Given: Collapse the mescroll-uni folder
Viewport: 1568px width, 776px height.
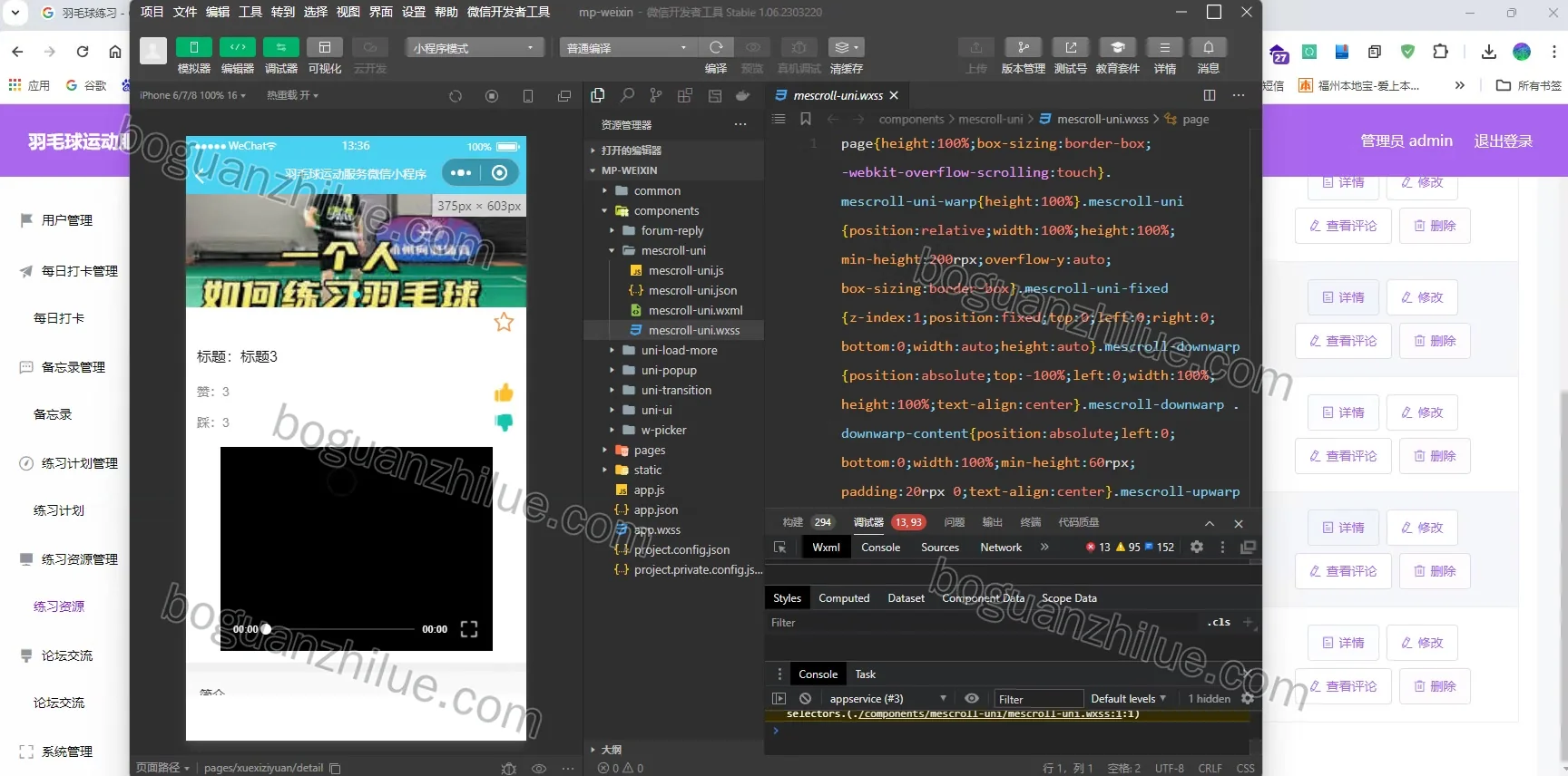Looking at the screenshot, I should pyautogui.click(x=673, y=250).
